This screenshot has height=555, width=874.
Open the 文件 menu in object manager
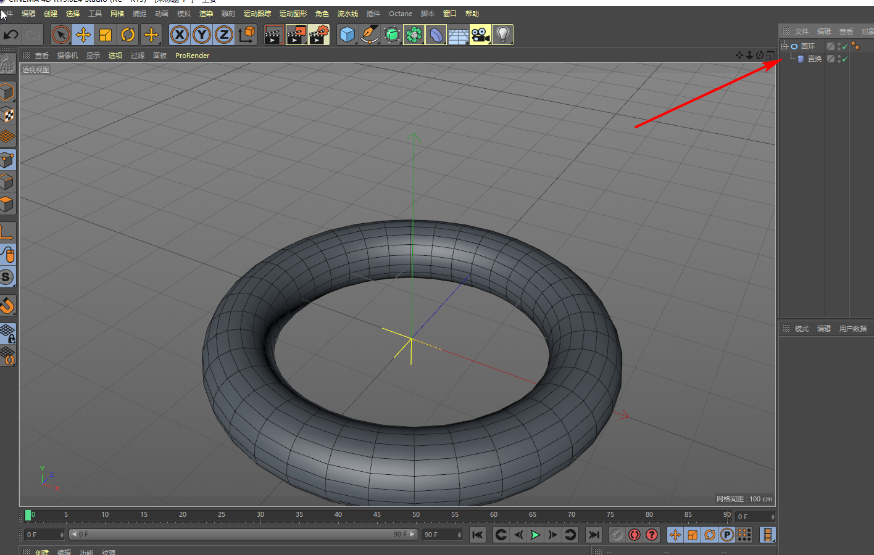[x=802, y=31]
